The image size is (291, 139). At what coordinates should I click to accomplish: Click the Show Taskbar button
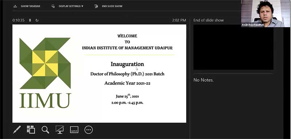(27, 6)
